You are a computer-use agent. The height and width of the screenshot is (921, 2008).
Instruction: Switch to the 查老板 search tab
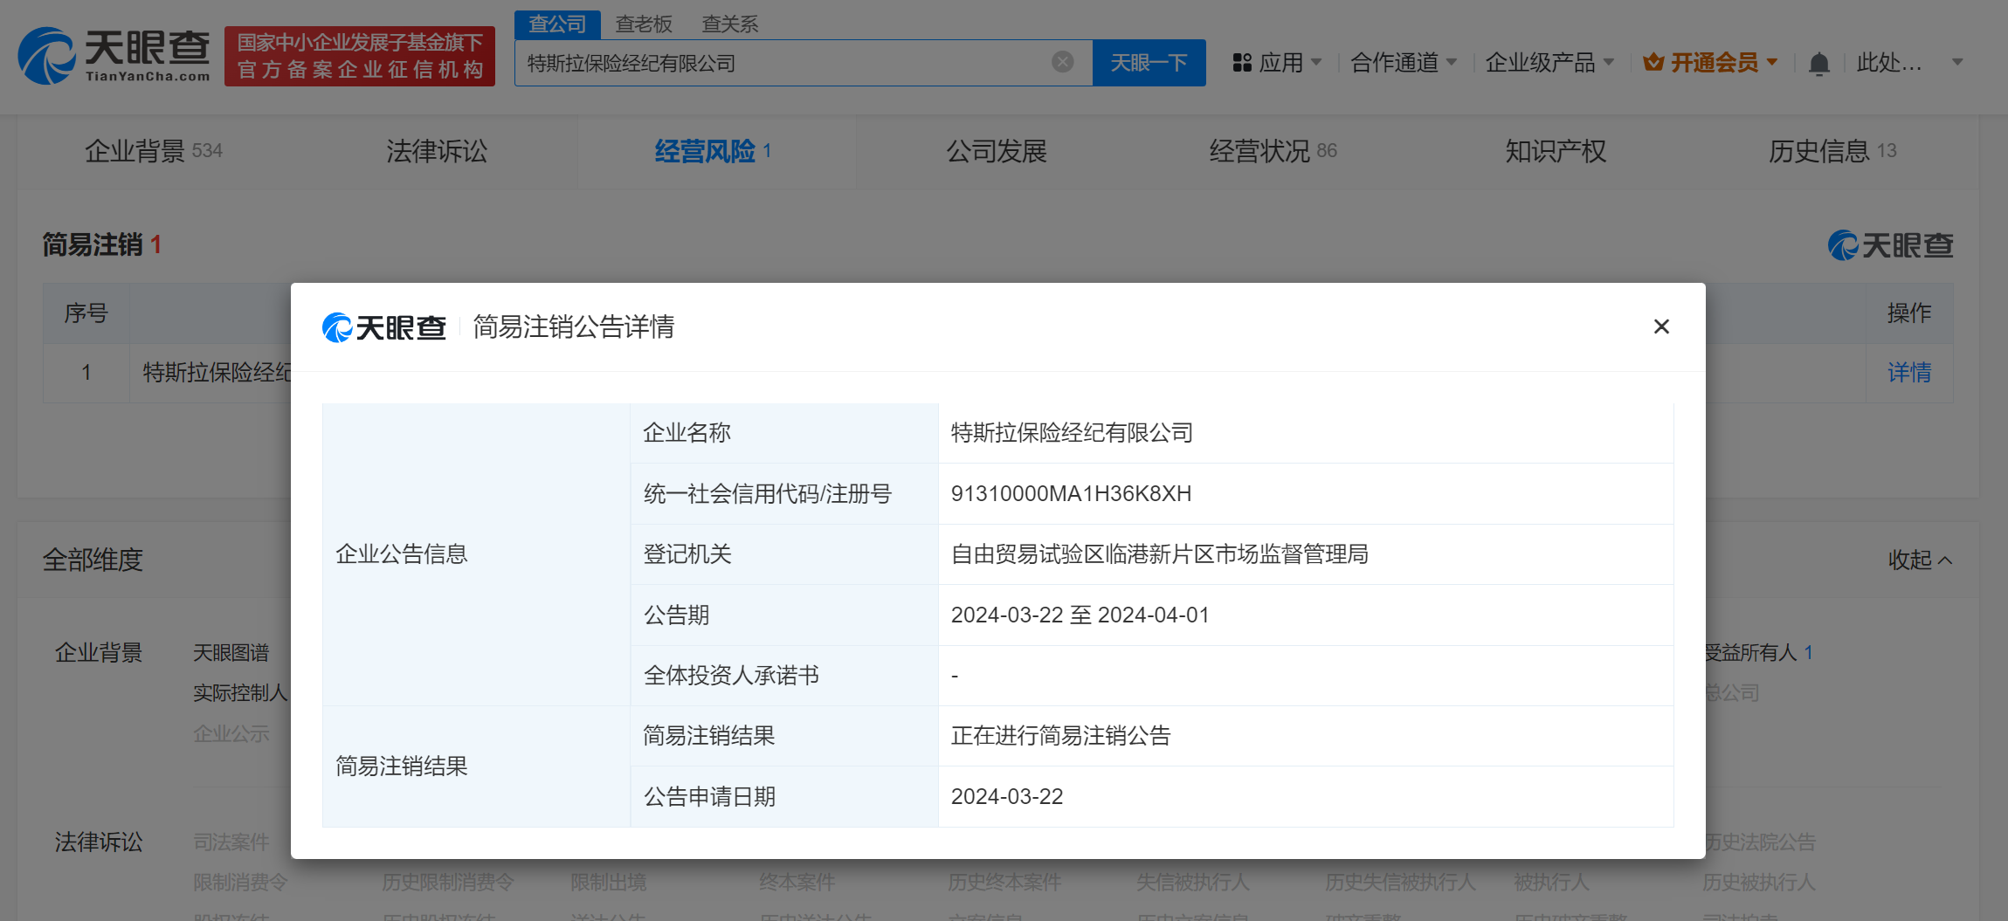pos(644,24)
